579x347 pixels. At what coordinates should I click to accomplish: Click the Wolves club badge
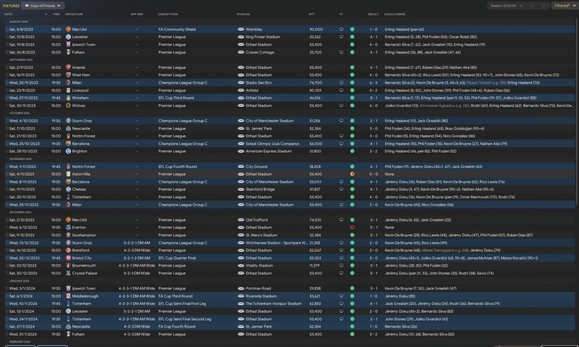coord(68,105)
